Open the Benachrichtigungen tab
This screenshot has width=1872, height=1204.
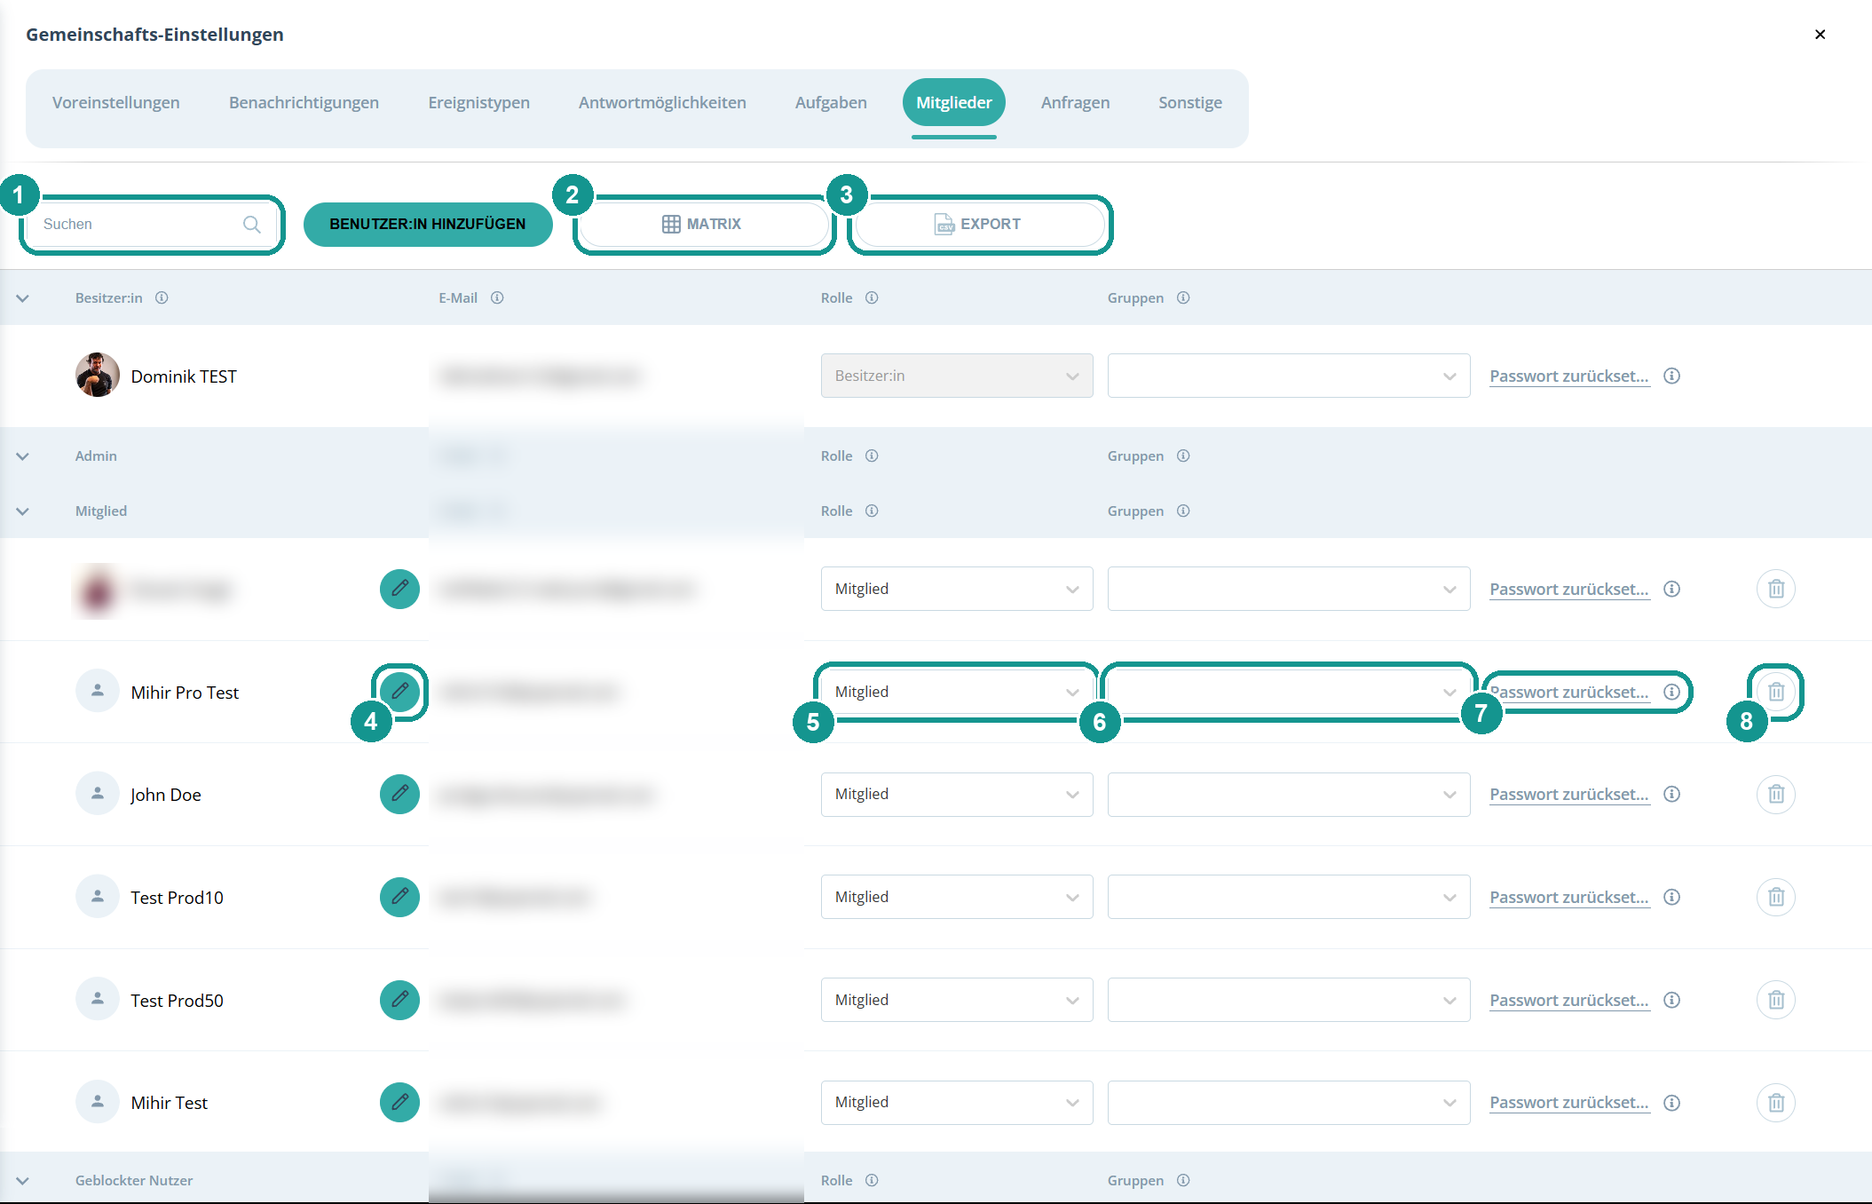pyautogui.click(x=304, y=102)
